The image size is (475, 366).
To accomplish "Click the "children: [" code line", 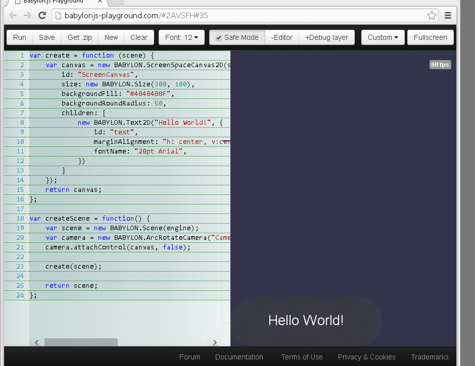I will click(x=84, y=113).
